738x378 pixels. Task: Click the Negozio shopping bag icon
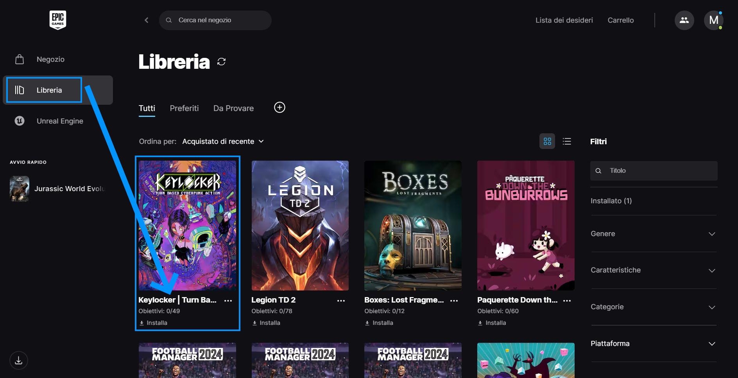pyautogui.click(x=20, y=59)
